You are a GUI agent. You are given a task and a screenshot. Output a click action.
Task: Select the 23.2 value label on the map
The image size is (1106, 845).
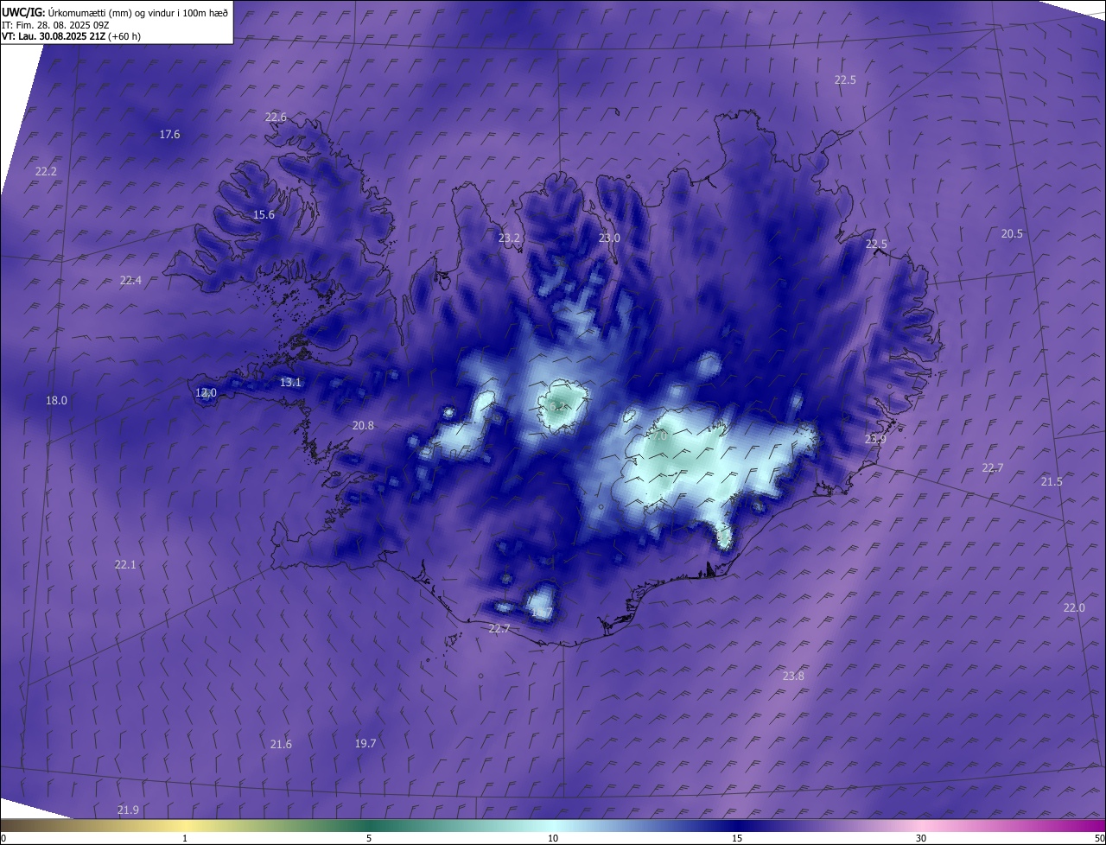point(510,238)
